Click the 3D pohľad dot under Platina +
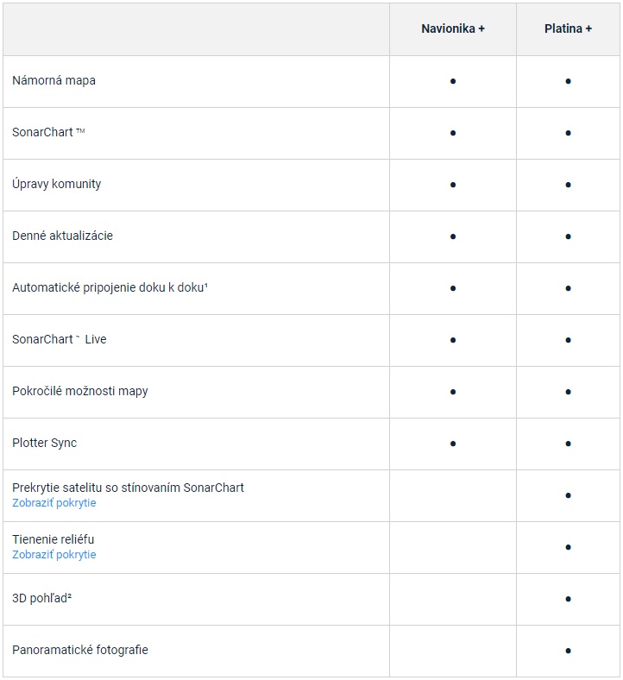 pos(568,599)
